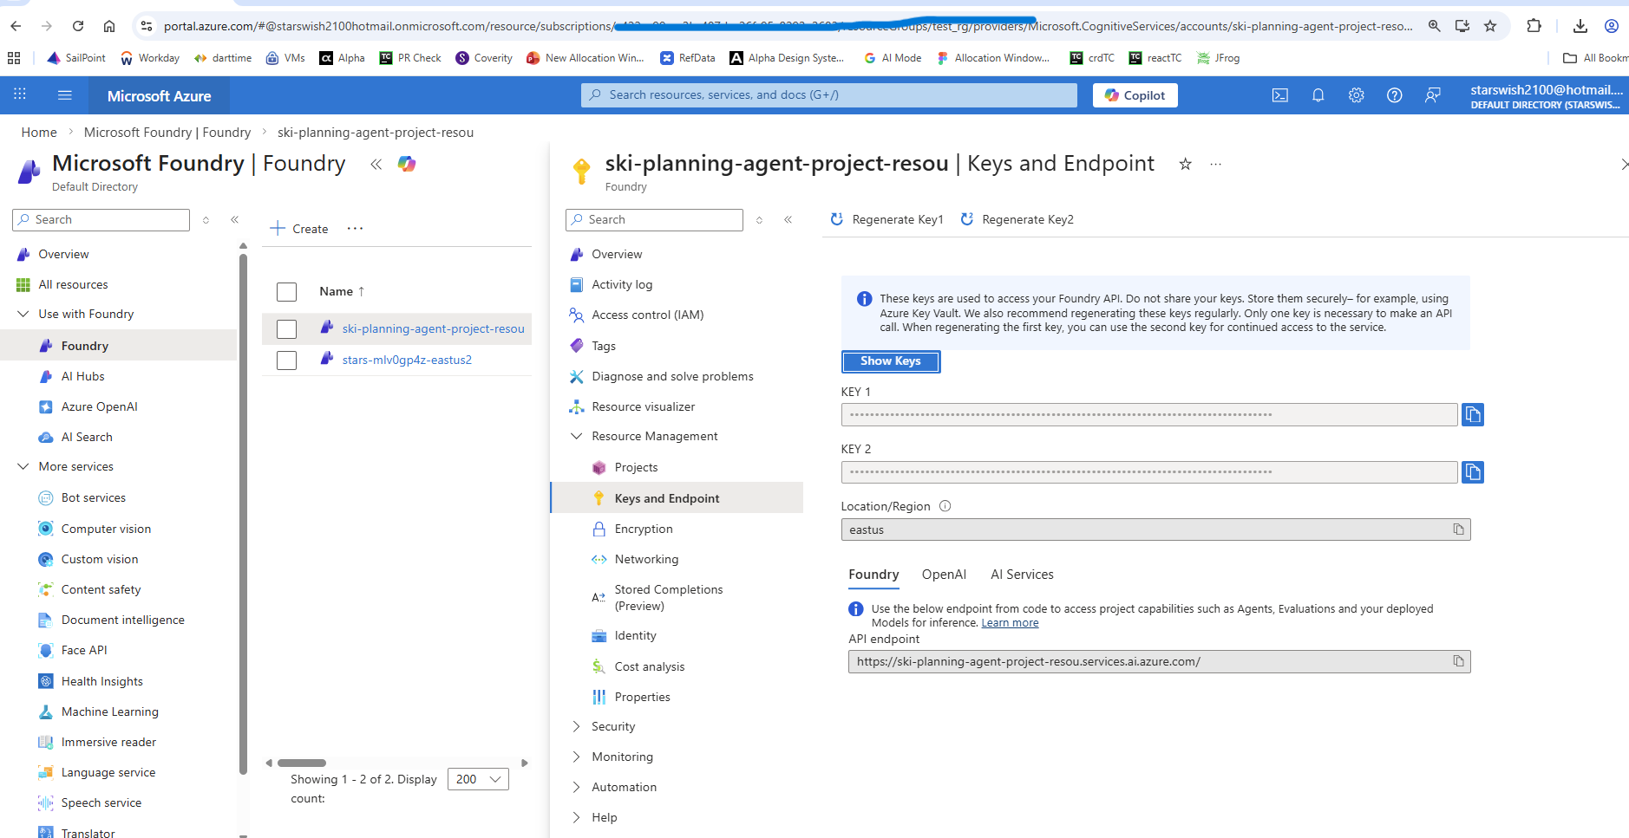
Task: Open the Copilot button in header
Action: pos(1135,95)
